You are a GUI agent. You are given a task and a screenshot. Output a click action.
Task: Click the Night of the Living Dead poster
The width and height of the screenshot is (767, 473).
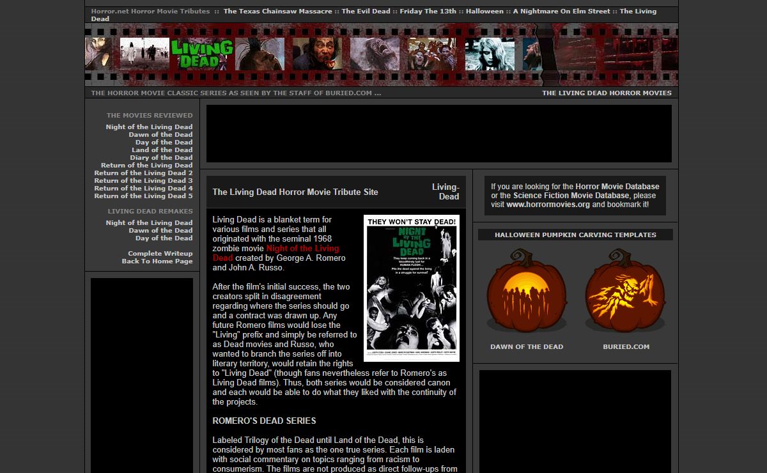[411, 288]
